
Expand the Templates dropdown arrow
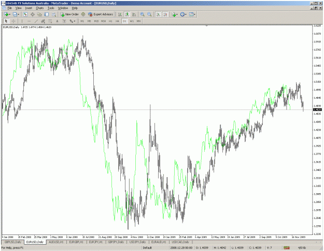tap(194, 14)
